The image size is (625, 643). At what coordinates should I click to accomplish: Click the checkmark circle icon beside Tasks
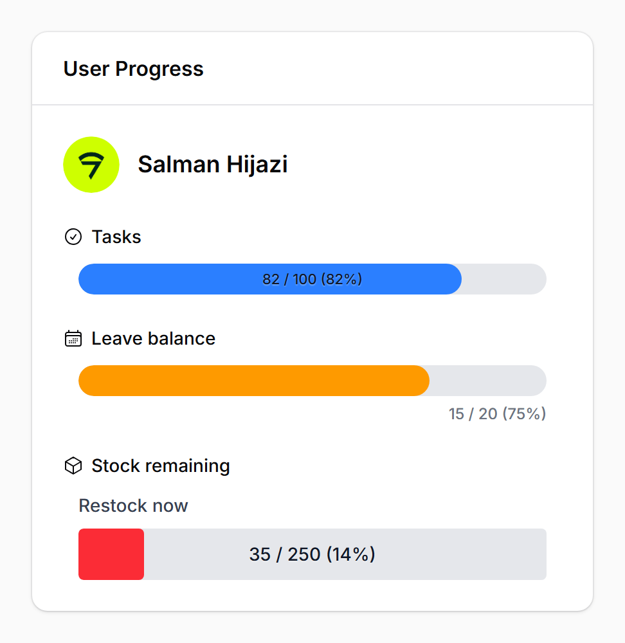coord(74,237)
